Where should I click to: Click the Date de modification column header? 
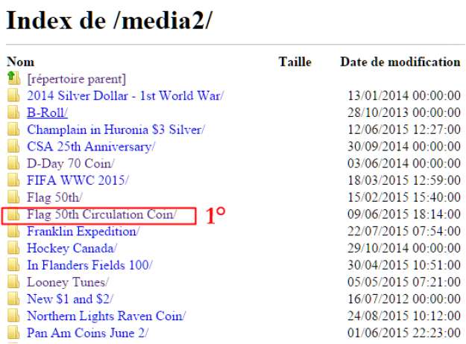[x=400, y=62]
